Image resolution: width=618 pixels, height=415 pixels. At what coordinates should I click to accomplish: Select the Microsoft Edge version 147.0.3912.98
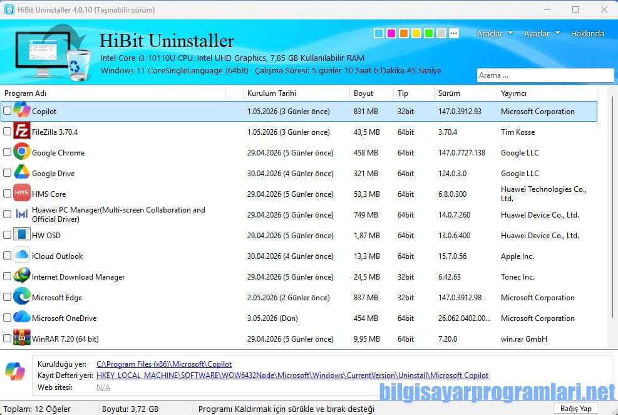pyautogui.click(x=460, y=297)
